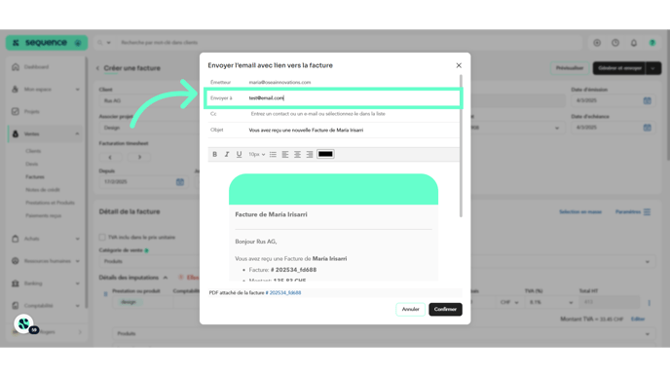Go to previous timesheet period

(110, 157)
